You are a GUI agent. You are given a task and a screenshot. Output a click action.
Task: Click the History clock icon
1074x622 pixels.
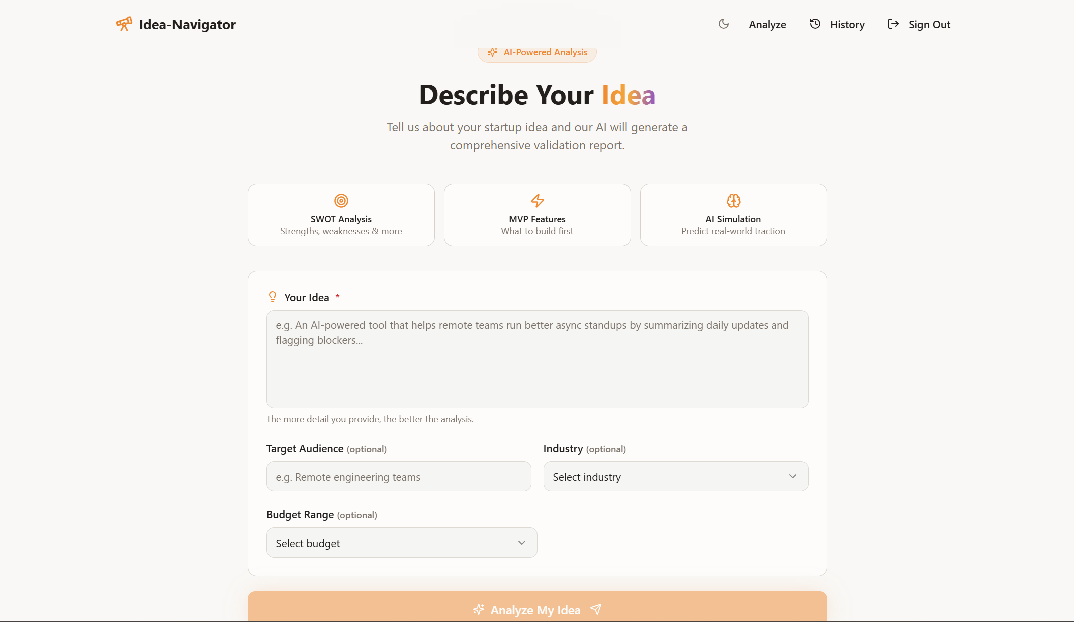(815, 24)
